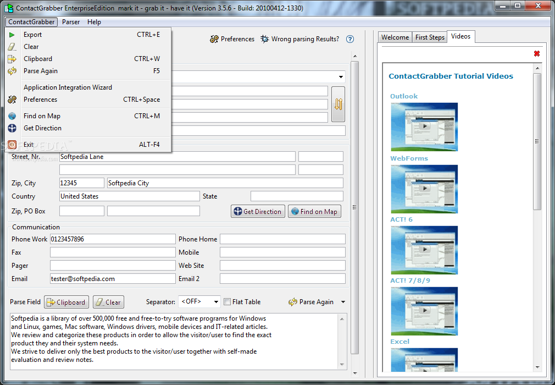This screenshot has width=555, height=385.
Task: Click the blue help question mark icon
Action: (x=349, y=39)
